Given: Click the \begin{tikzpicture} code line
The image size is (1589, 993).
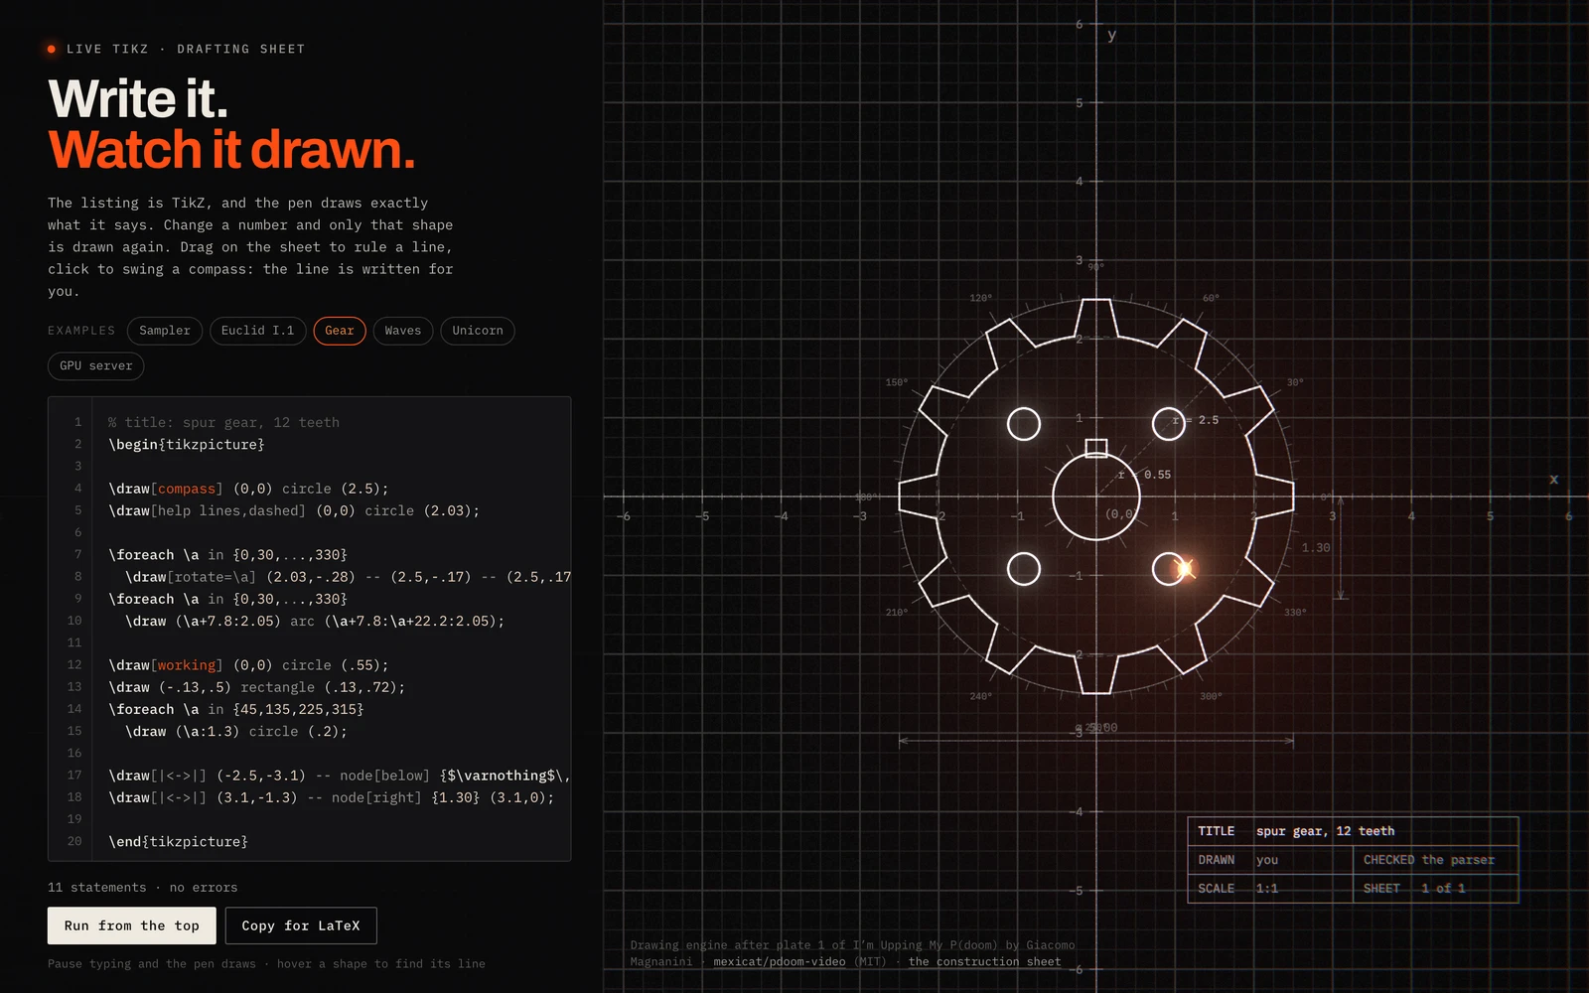Looking at the screenshot, I should (187, 444).
